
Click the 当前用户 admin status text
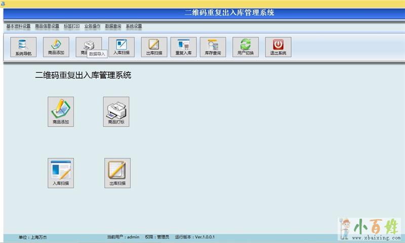pyautogui.click(x=123, y=237)
